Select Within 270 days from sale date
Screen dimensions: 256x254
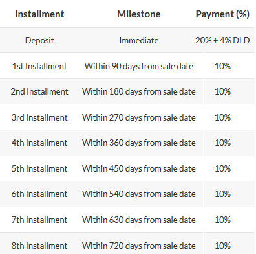139,117
